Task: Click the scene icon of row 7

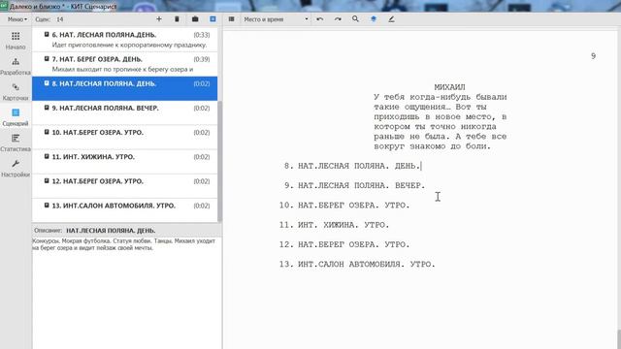Action: pos(47,59)
